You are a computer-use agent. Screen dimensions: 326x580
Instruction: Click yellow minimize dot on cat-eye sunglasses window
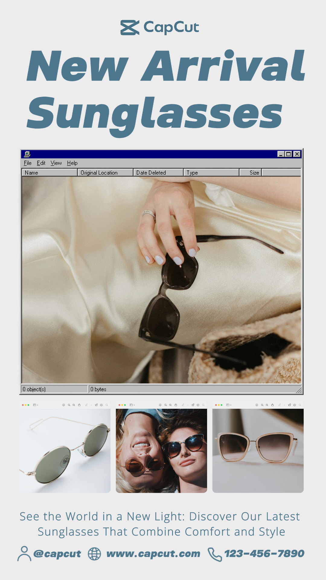(x=219, y=405)
